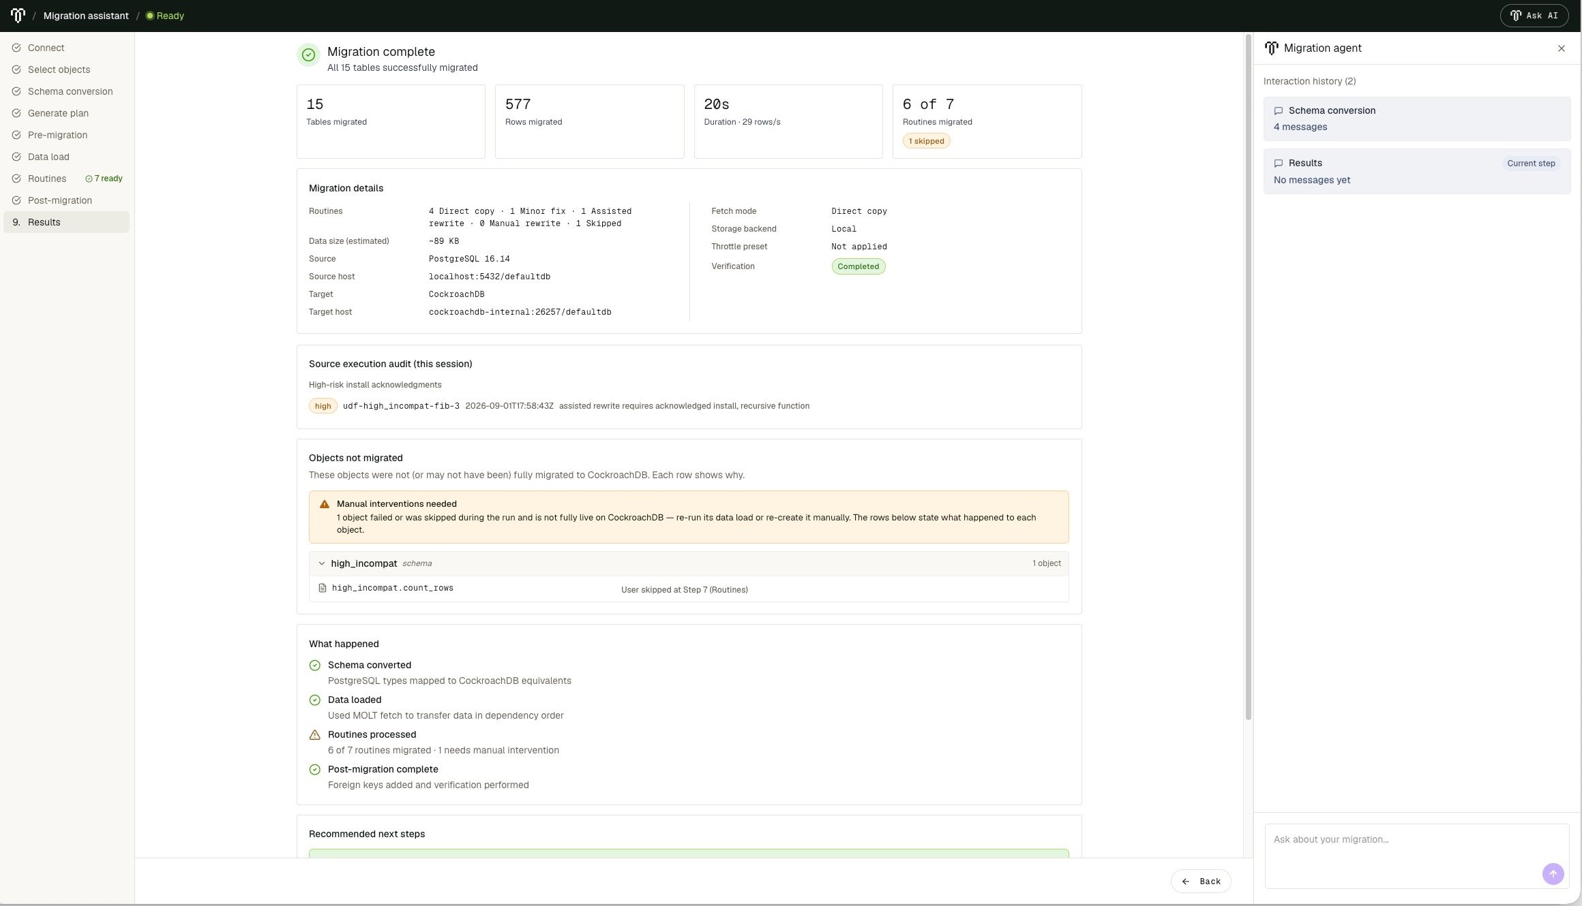Click the 20s Duration card
Screen dimensions: 1582x906
[x=788, y=121]
